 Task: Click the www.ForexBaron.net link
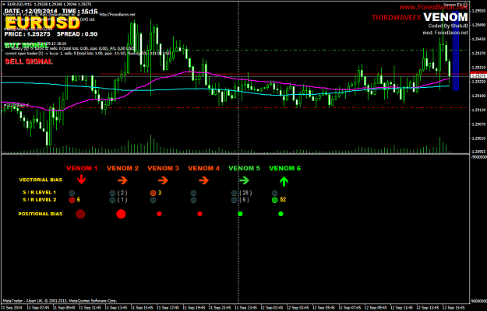(433, 7)
